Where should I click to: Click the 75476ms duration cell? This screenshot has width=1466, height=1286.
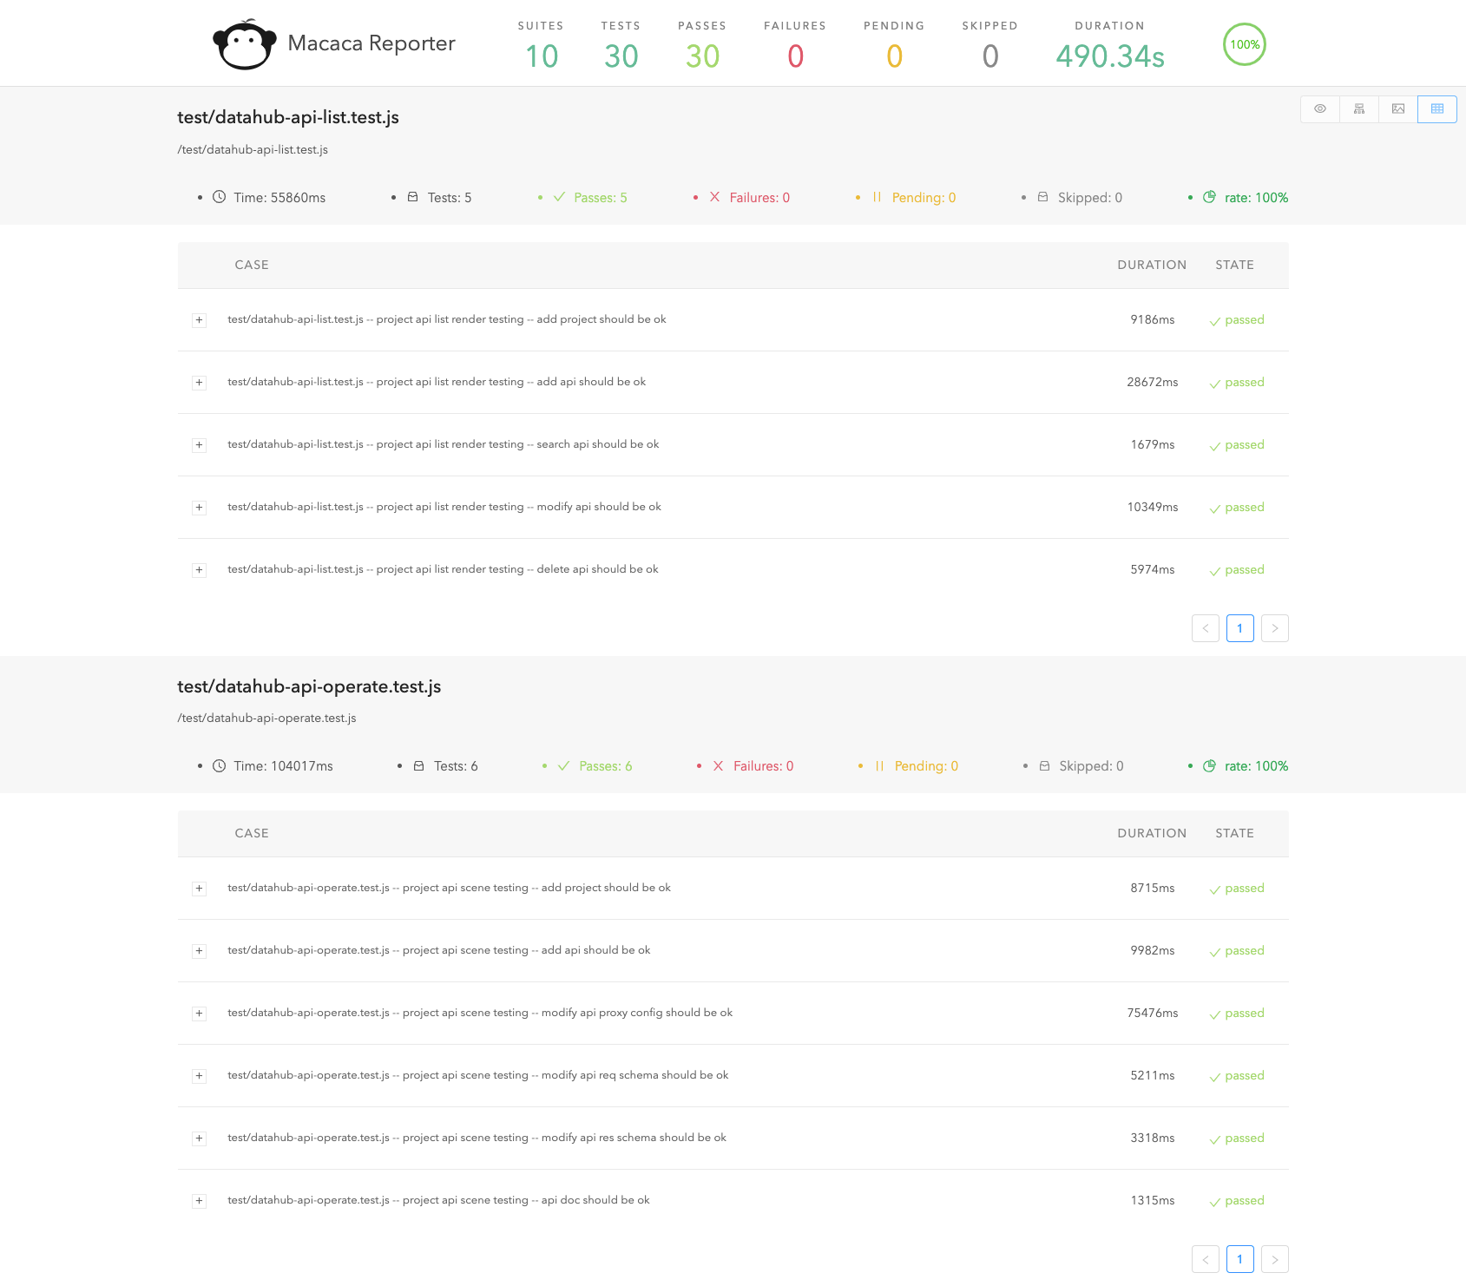[x=1152, y=1013]
